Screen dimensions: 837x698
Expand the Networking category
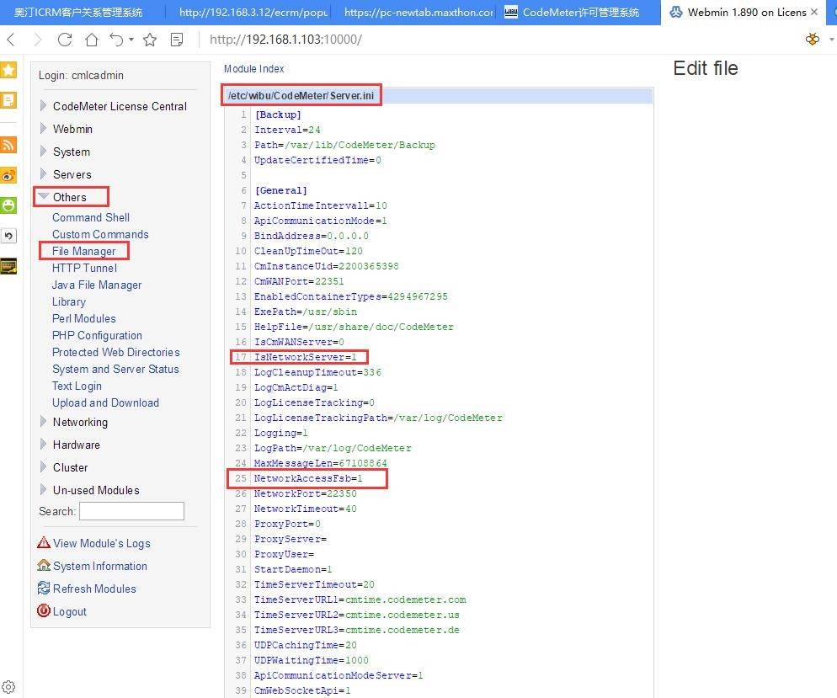point(43,422)
